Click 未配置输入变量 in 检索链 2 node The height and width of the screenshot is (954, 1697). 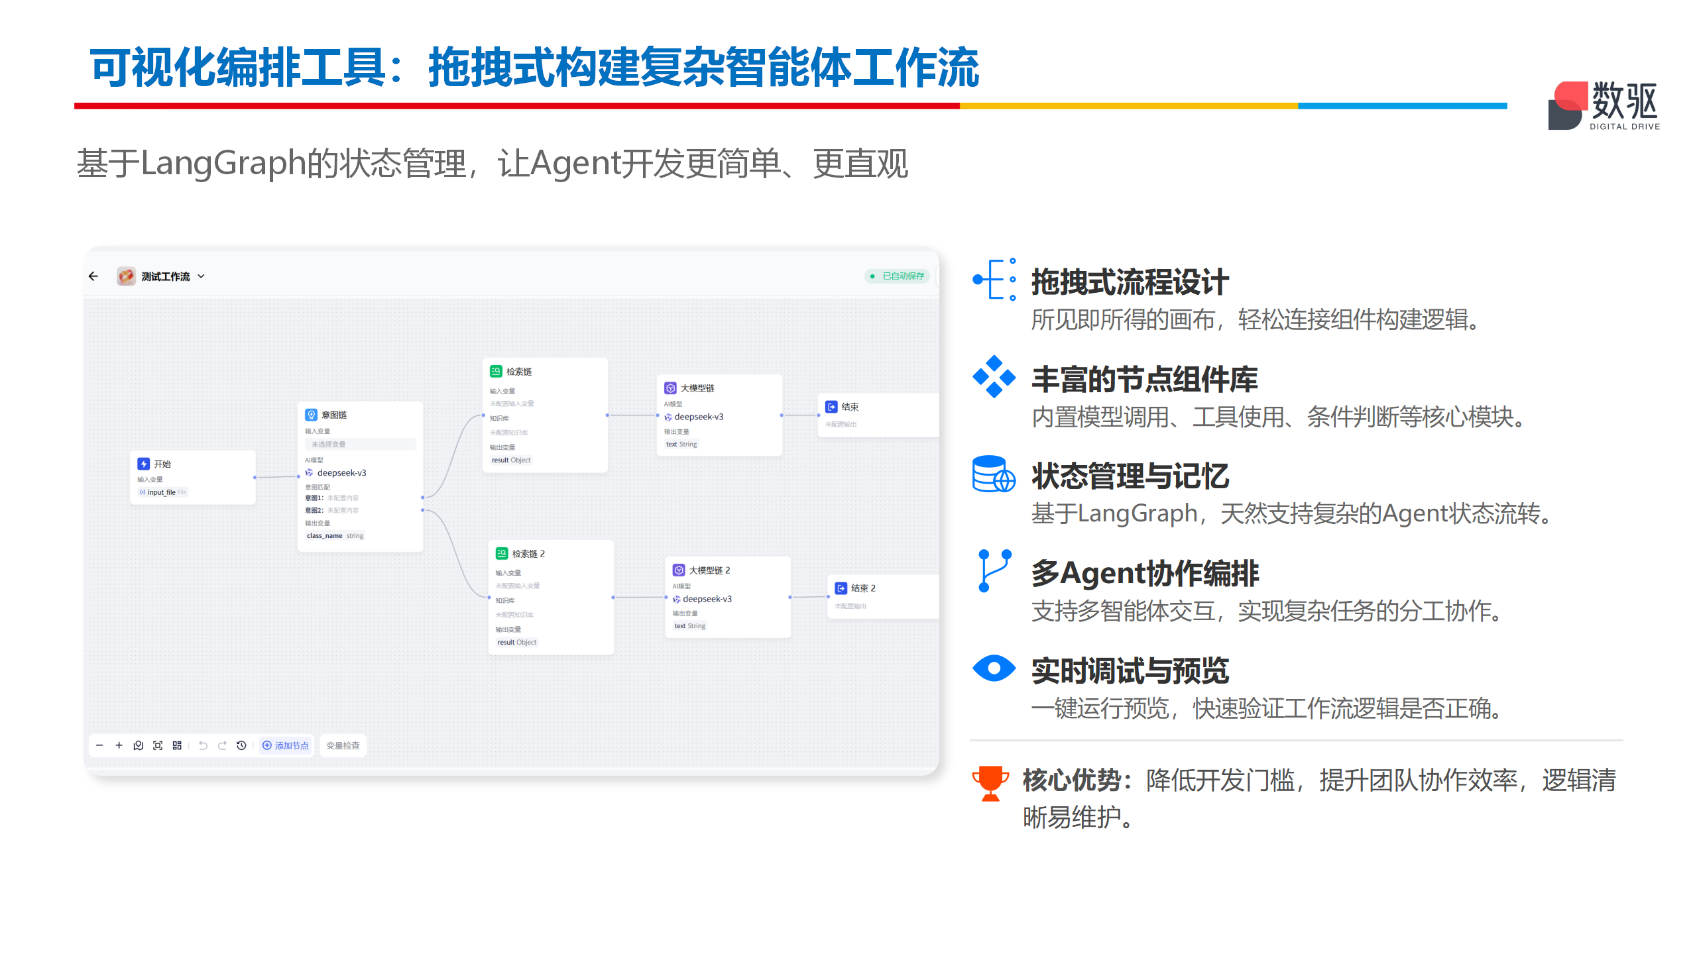tap(518, 586)
